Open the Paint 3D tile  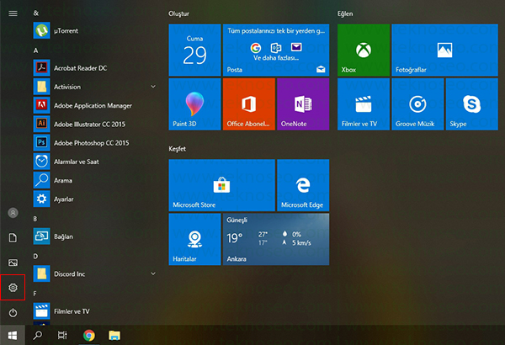(195, 104)
